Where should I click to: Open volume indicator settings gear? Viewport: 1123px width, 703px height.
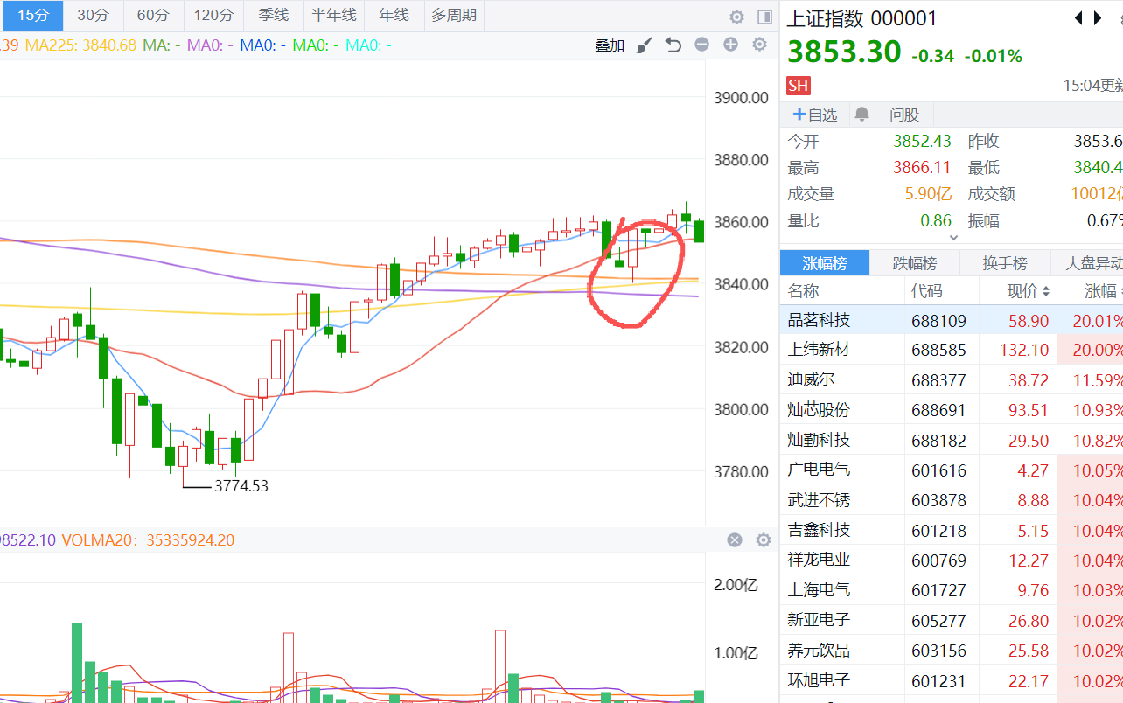click(x=763, y=540)
